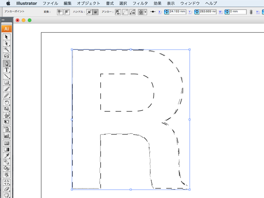Select the black arrow Selection tool
Screen dimensions: 264x198
click(x=6, y=37)
